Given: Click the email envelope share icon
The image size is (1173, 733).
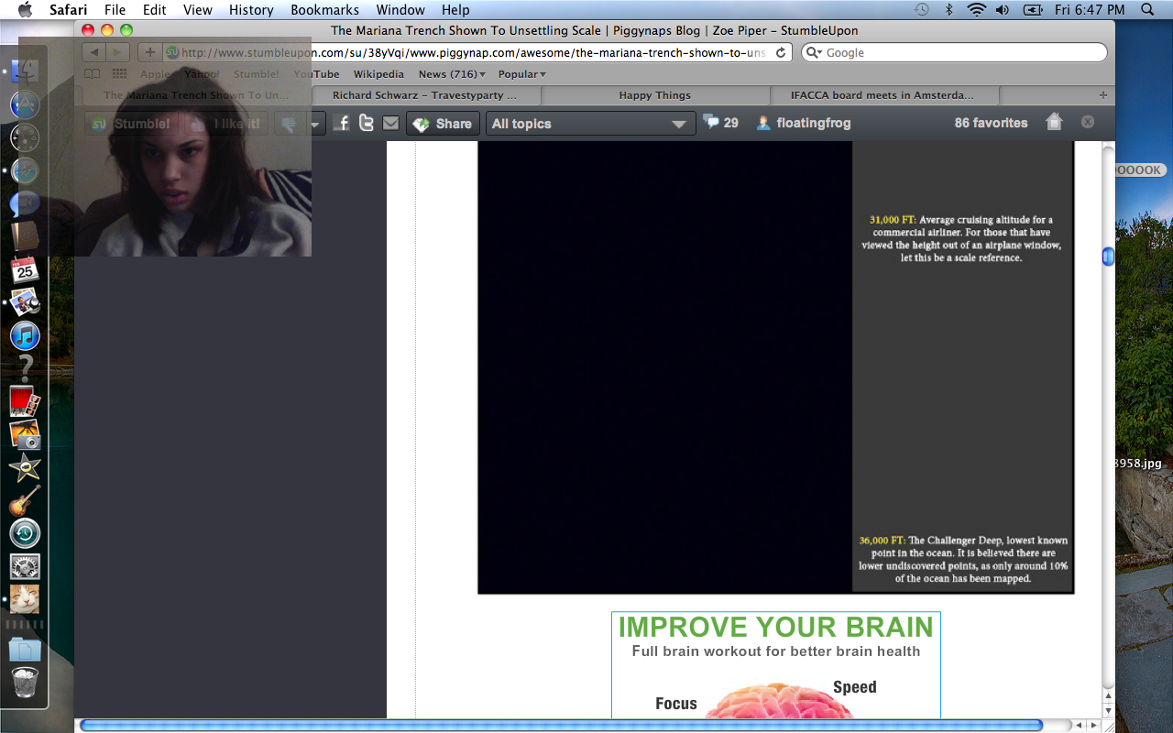Looking at the screenshot, I should 391,123.
